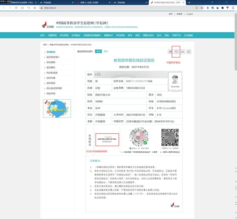Viewport: 237px width, 219px height.
Task: Open 征兵 navigation item
Action: [159, 35]
